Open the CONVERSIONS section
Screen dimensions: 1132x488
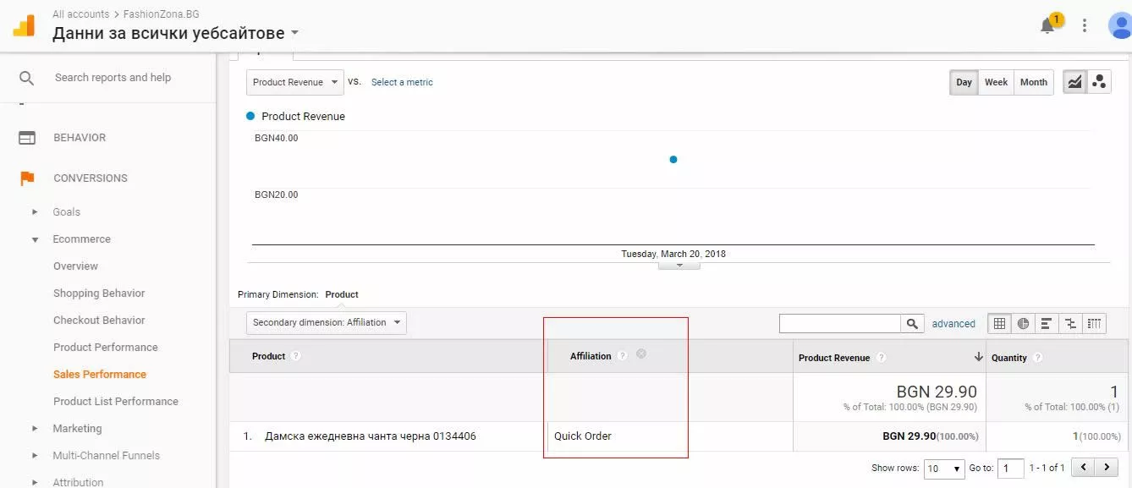pyautogui.click(x=91, y=178)
